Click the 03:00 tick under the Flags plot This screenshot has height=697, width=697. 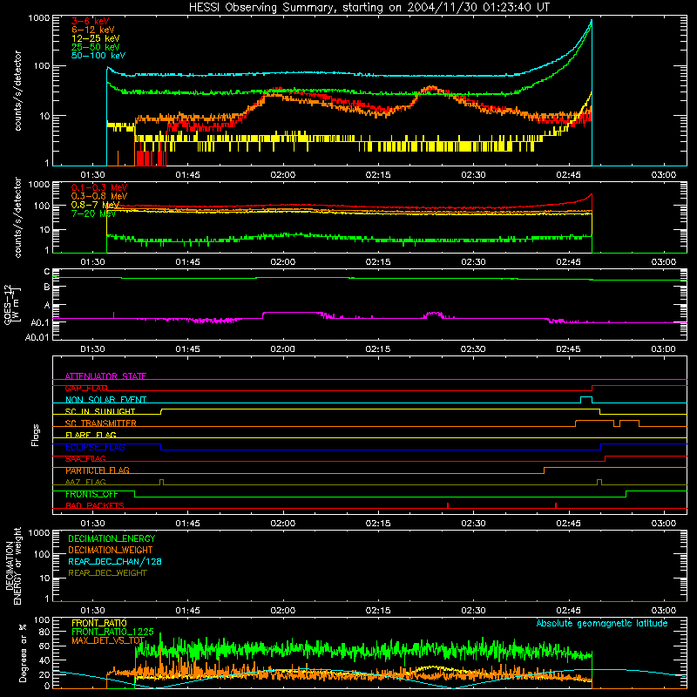pos(664,524)
